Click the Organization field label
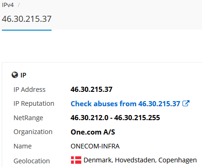This screenshot has width=202, height=167. coord(33,132)
